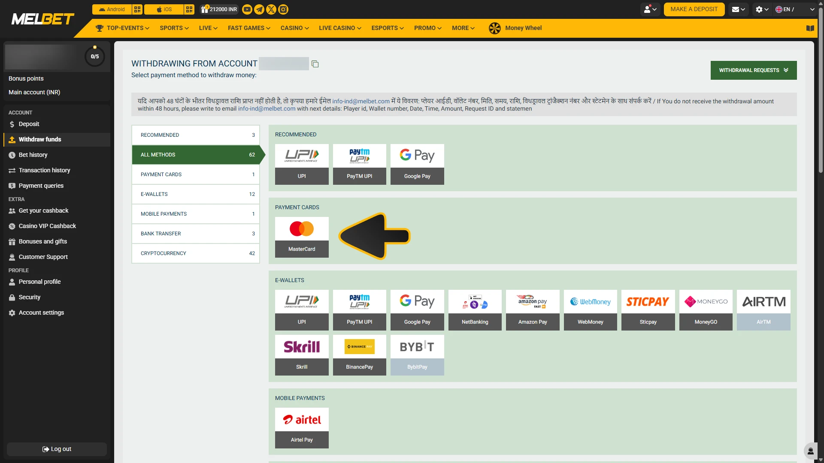Open the EN language selector
Image resolution: width=824 pixels, height=463 pixels.
[795, 9]
